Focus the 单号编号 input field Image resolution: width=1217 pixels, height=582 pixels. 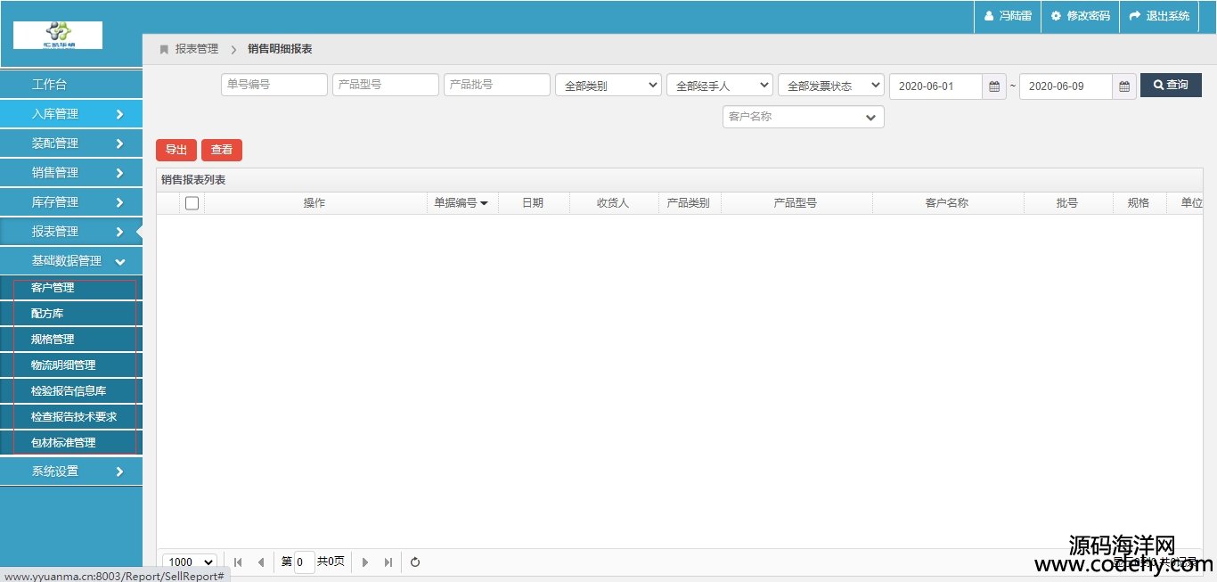(x=274, y=85)
